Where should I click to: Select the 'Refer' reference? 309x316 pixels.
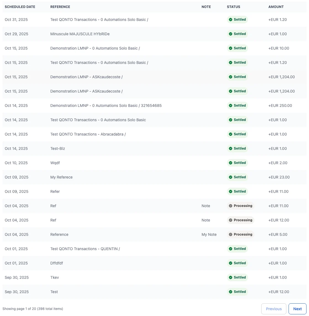pos(55,191)
